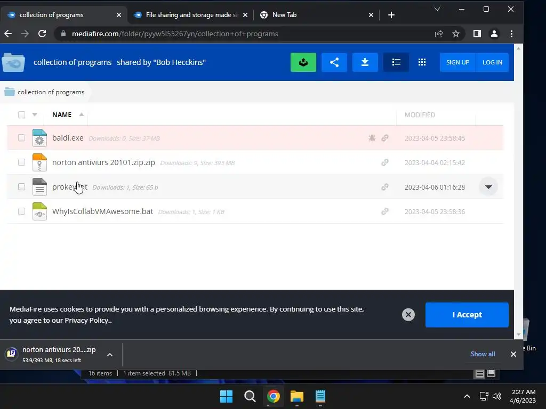Click the page vertical scrollbar
Image resolution: width=546 pixels, height=409 pixels.
pos(518,191)
